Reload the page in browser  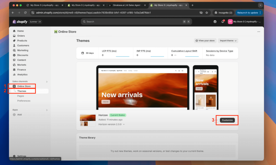click(x=25, y=13)
